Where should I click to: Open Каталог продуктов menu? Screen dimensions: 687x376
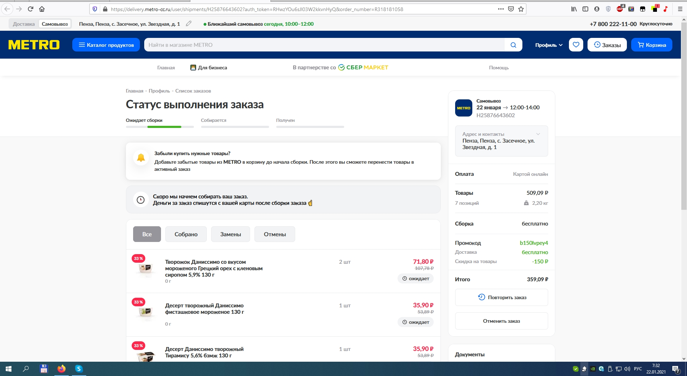click(106, 45)
